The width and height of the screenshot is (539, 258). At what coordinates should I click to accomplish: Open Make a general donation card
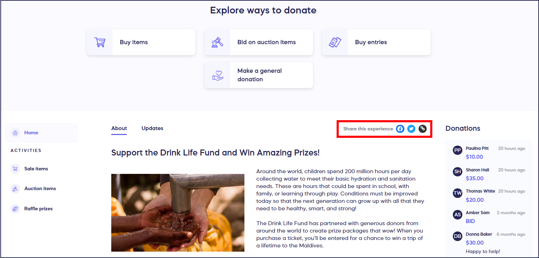click(x=259, y=75)
